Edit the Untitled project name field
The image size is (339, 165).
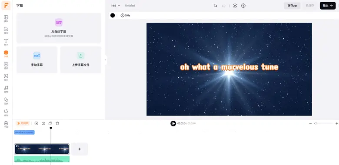click(130, 6)
